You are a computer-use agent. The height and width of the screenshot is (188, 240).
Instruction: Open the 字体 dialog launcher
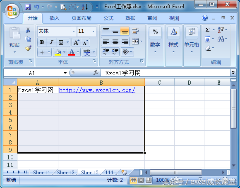pos(94,61)
